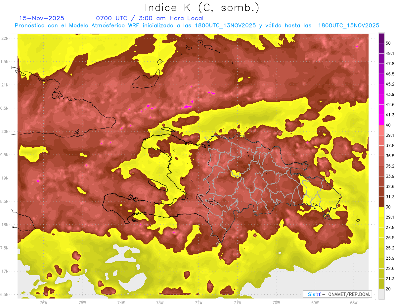
Task: Click the "Pronostico con el Modelo Atmosferico WRF" line
Action: point(197,26)
